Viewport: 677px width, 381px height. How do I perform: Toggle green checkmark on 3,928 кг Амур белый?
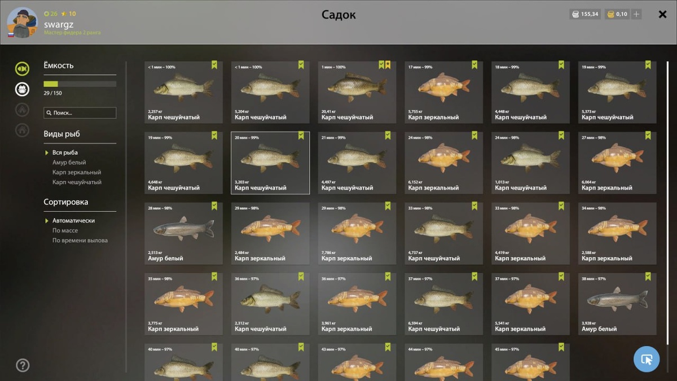(x=648, y=277)
